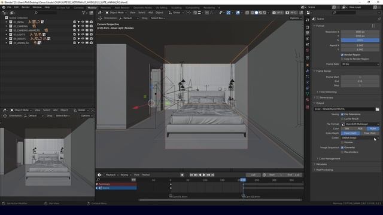Open the Output properties tab icon
The height and width of the screenshot is (215, 383).
[x=308, y=33]
